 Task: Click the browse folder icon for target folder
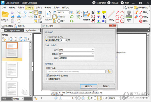[109, 71]
